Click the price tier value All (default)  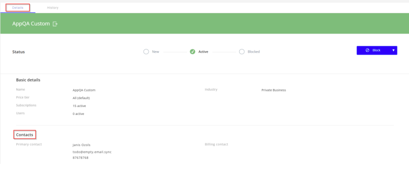click(x=81, y=98)
